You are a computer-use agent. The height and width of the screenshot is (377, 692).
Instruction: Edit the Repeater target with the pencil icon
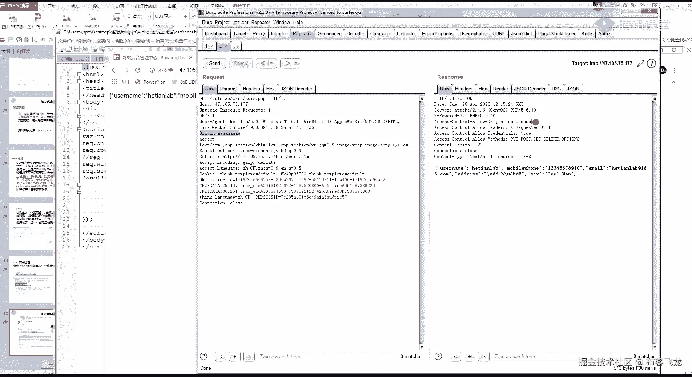(x=640, y=64)
